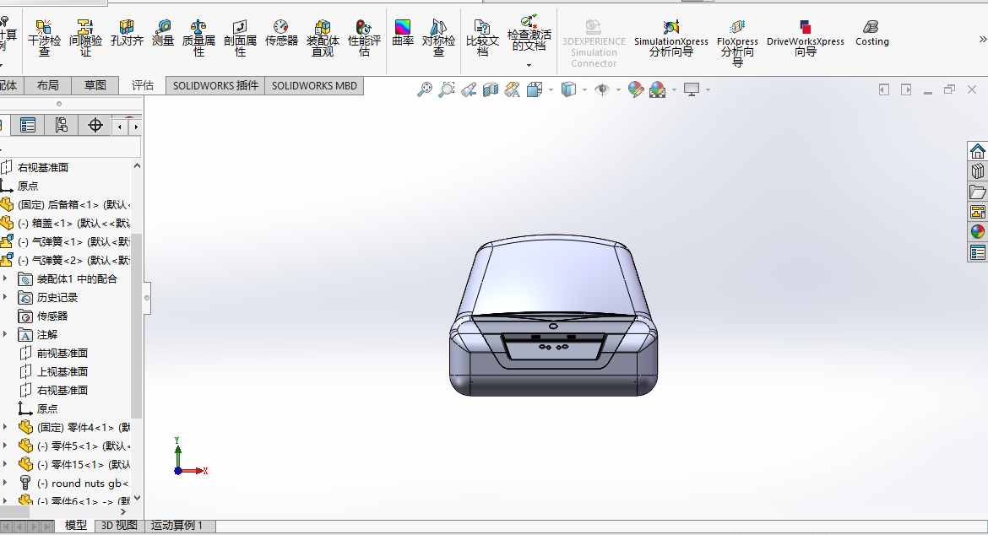
Task: Click the Zoom to Fit magnifier icon
Action: tap(425, 89)
